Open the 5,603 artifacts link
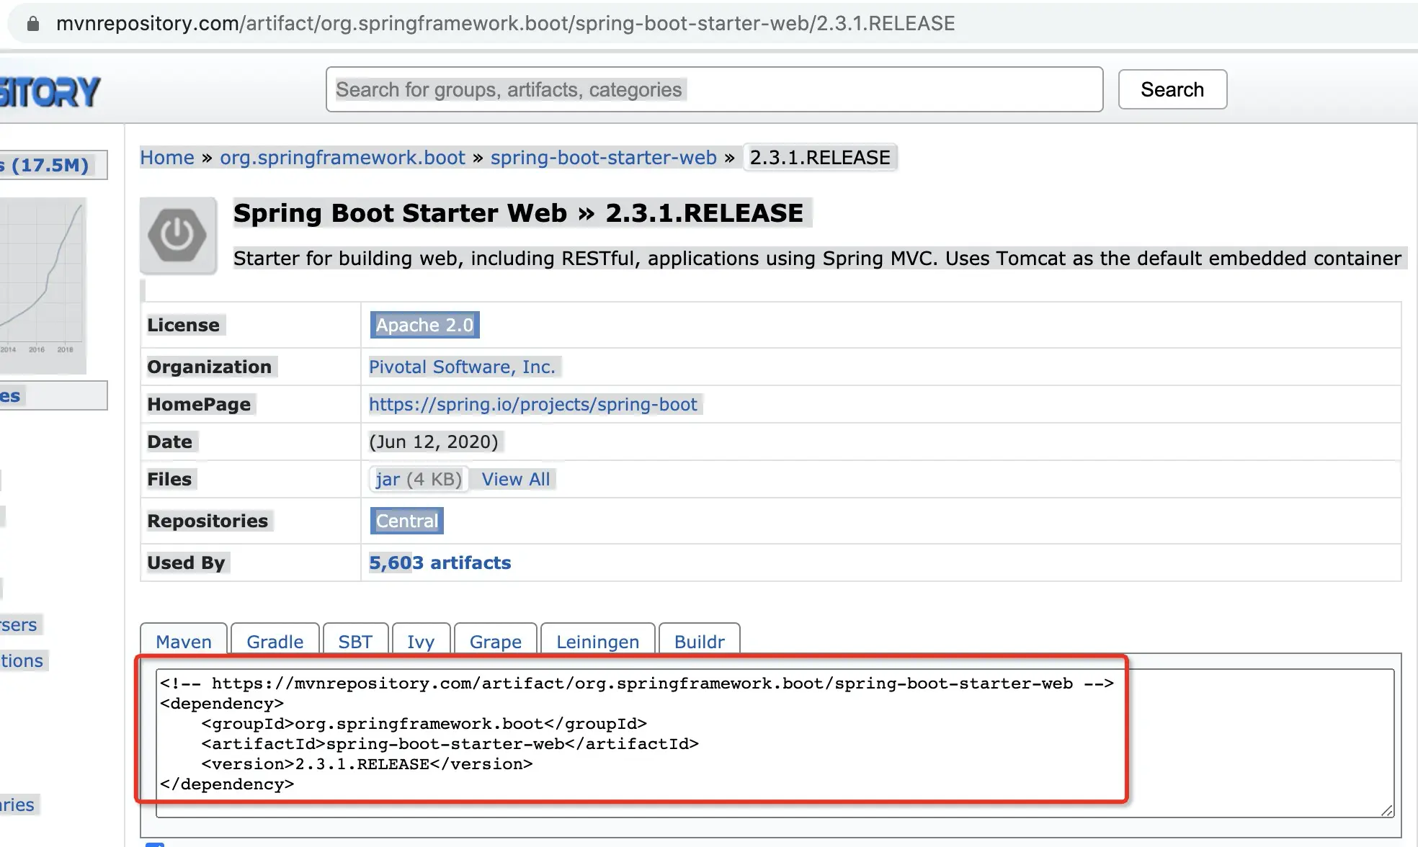 click(x=440, y=563)
